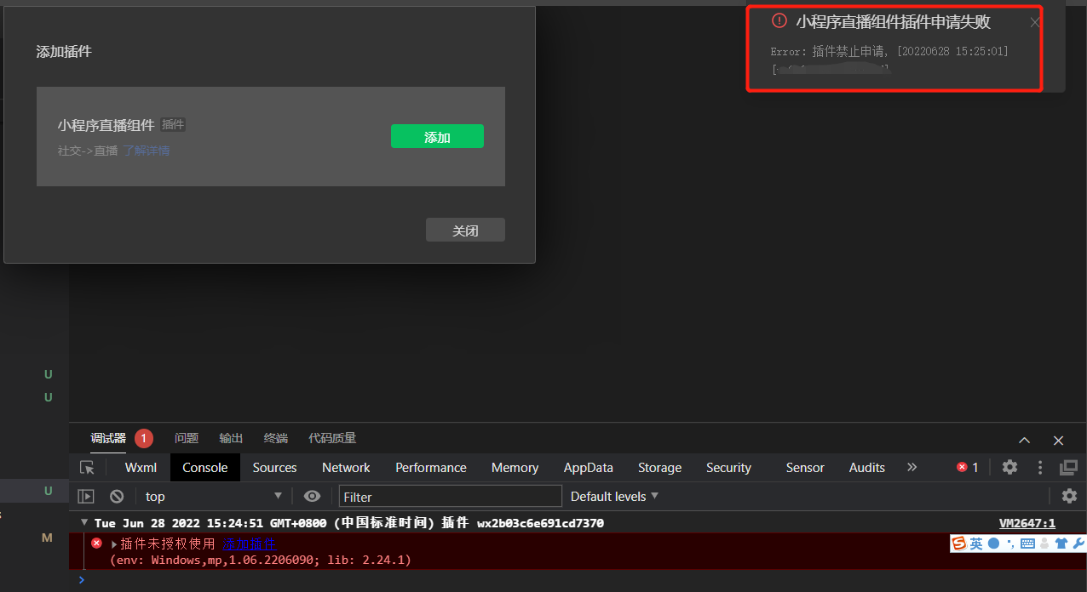Expand the 插件未授权使用 error message
Screen dimensions: 1087x592
pos(114,544)
